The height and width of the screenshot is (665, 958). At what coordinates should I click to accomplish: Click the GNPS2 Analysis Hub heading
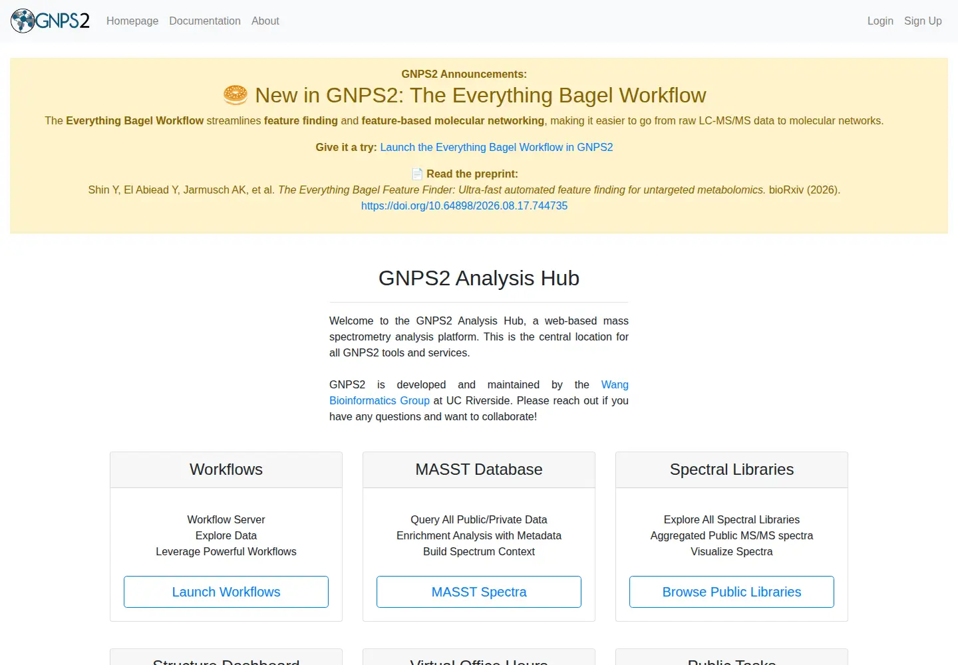tap(479, 278)
